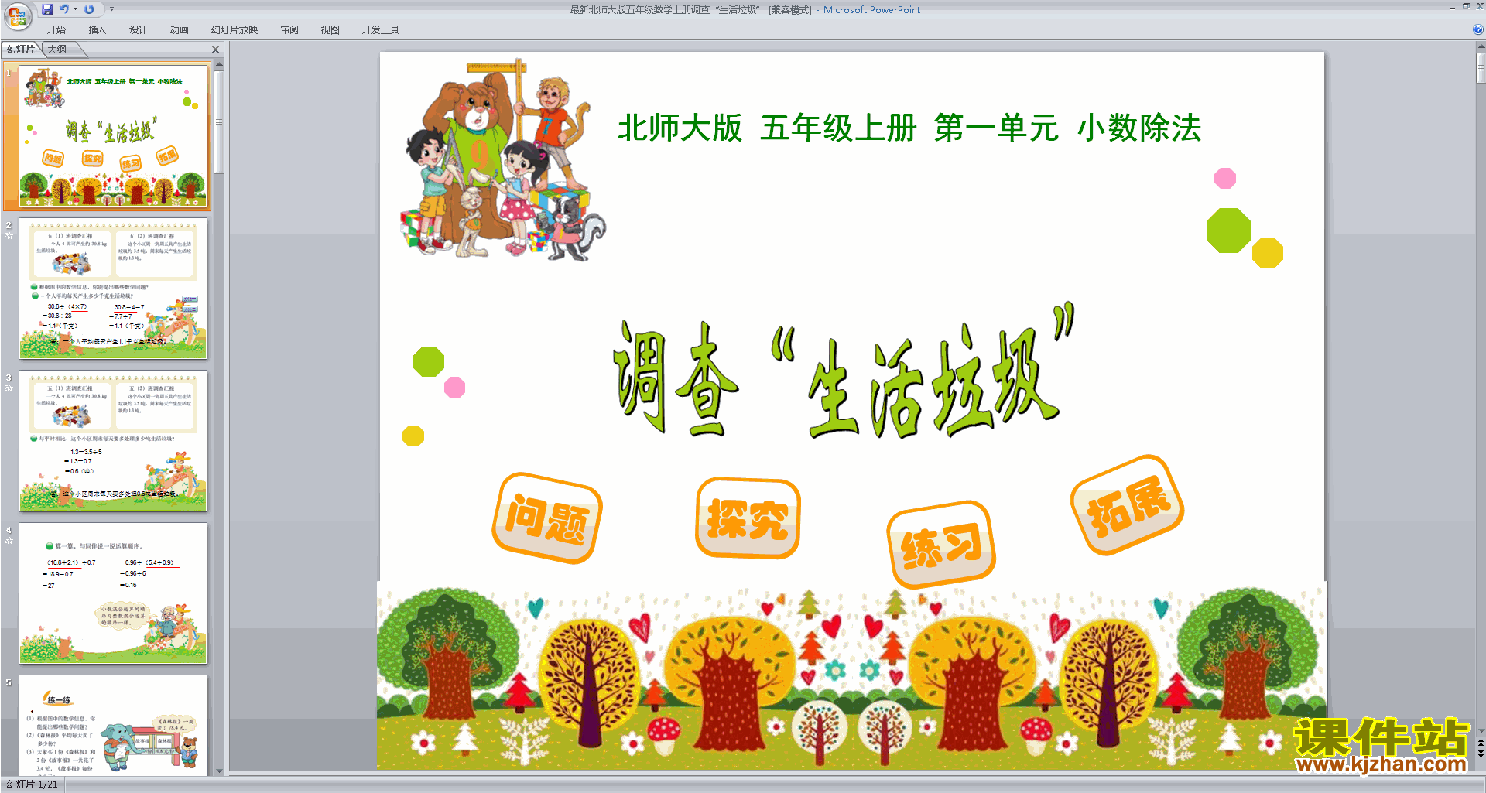Open the 开始 ribbon tab

[x=56, y=30]
